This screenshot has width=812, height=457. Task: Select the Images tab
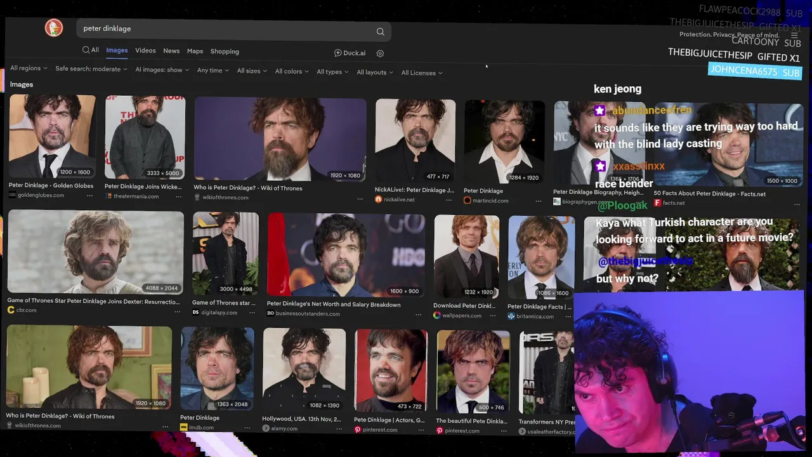coord(117,50)
